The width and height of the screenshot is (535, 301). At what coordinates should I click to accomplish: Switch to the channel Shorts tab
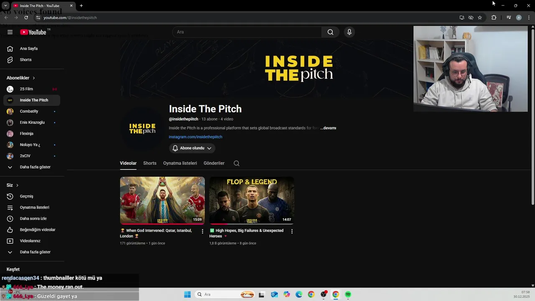click(x=150, y=163)
